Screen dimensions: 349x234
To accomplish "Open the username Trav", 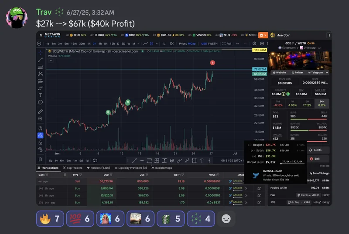I will 44,12.
